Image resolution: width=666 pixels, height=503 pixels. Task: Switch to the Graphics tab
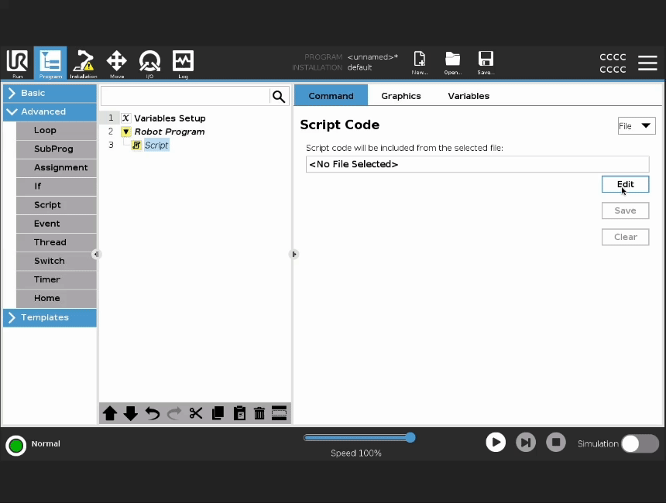(x=400, y=96)
